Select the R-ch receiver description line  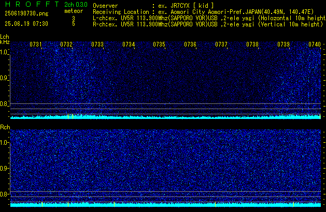(208, 24)
